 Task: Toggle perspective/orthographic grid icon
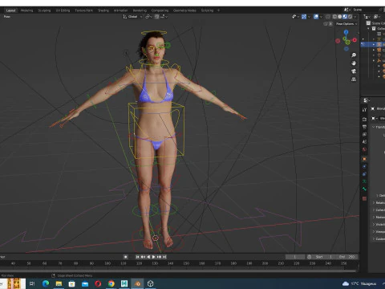(x=354, y=79)
